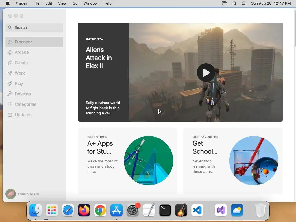Open Calub Viem account profile
The height and width of the screenshot is (222, 296).
point(22,194)
